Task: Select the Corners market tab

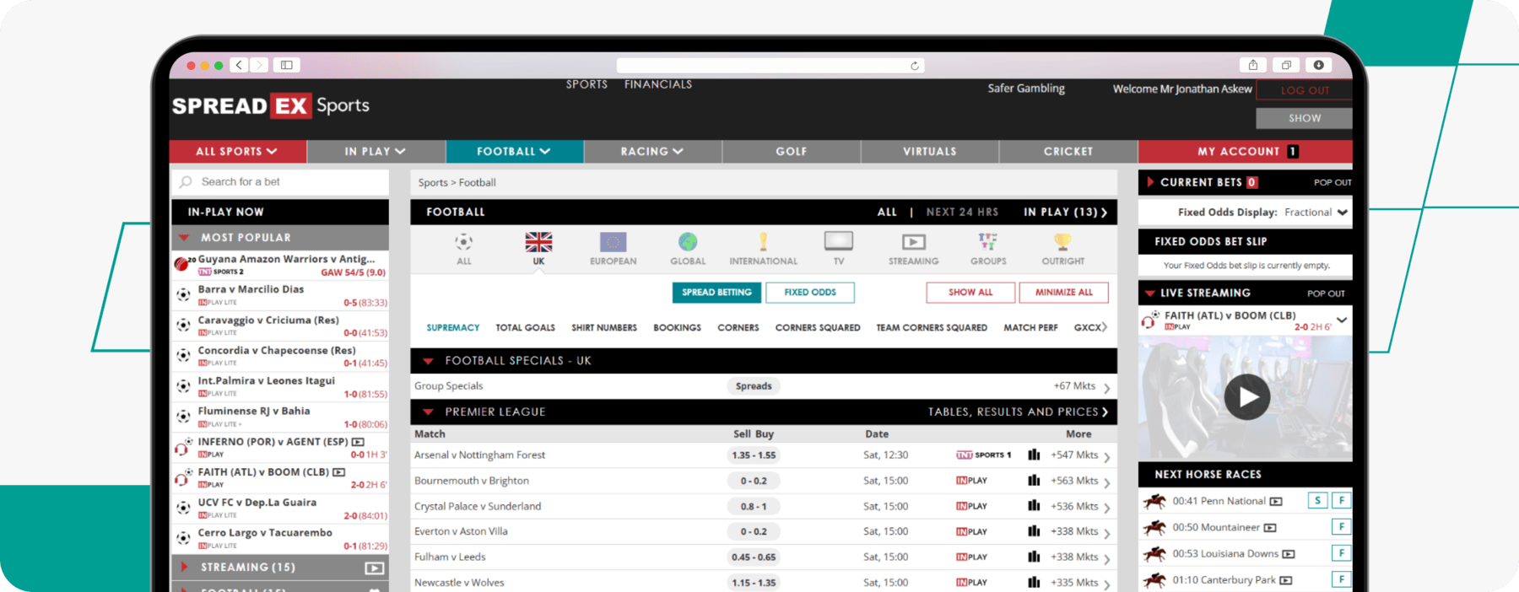Action: [x=738, y=328]
